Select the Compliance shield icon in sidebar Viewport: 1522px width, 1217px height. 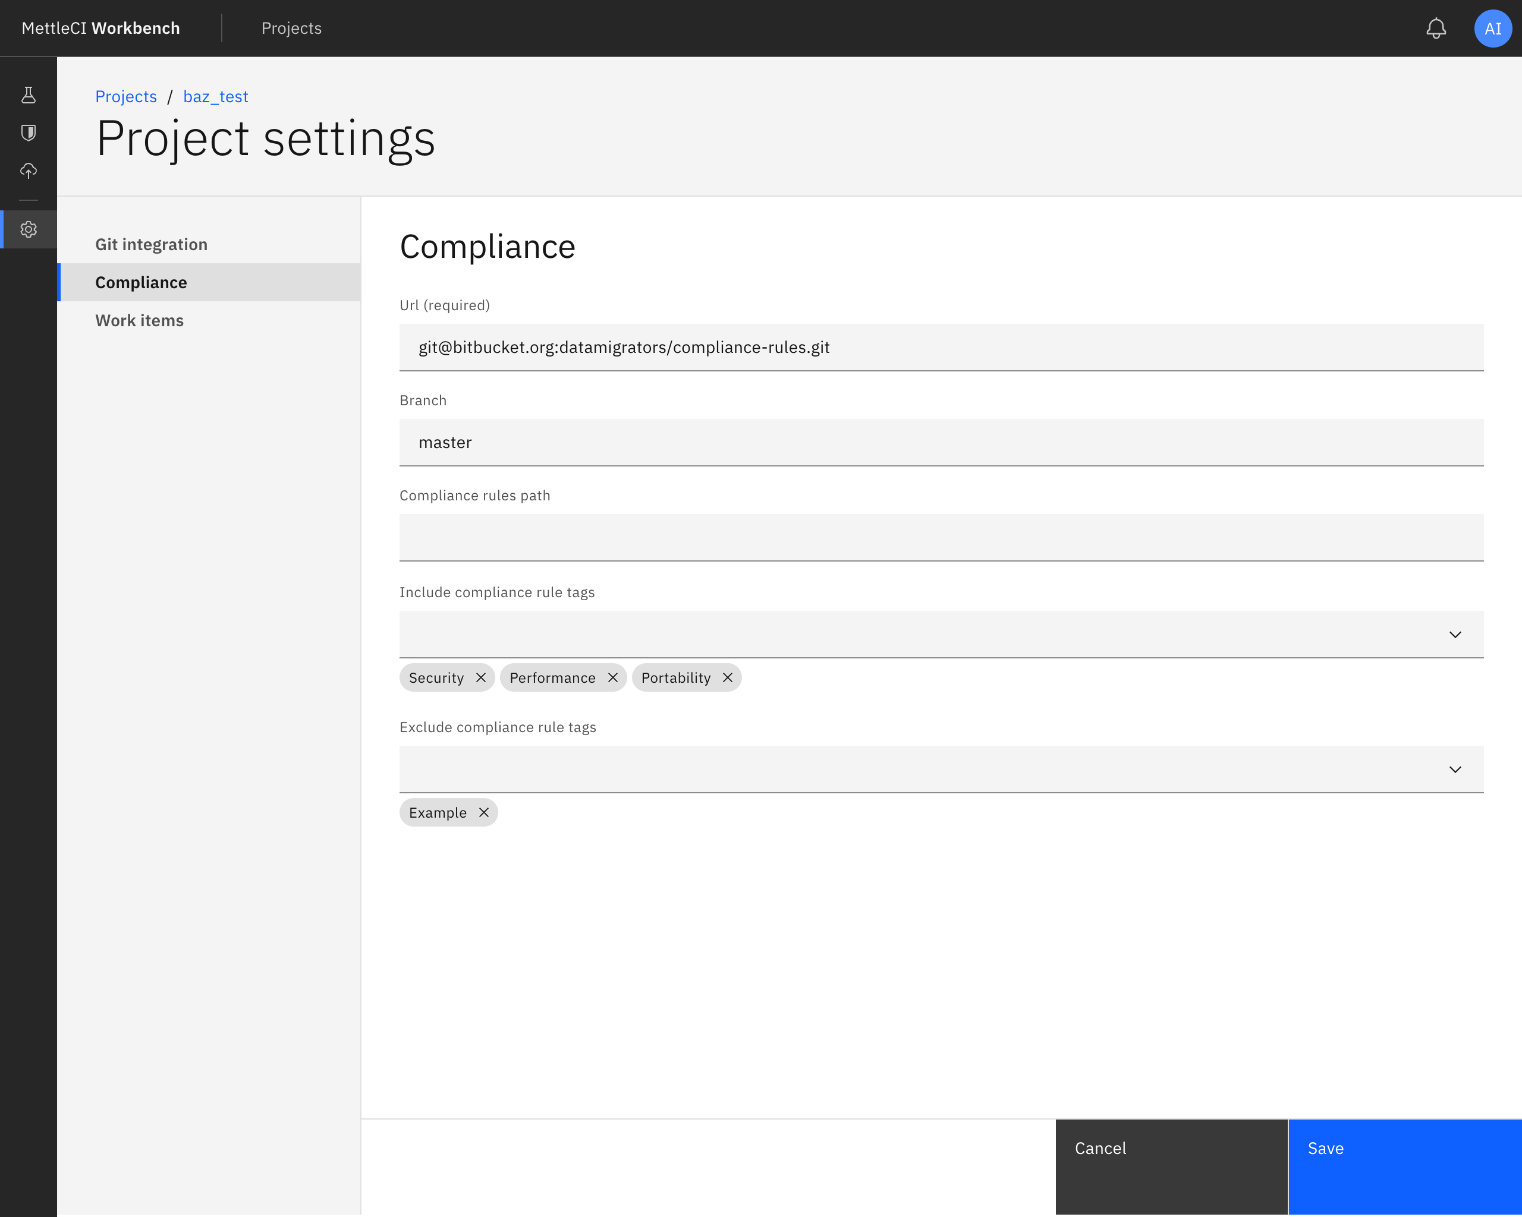coord(28,133)
